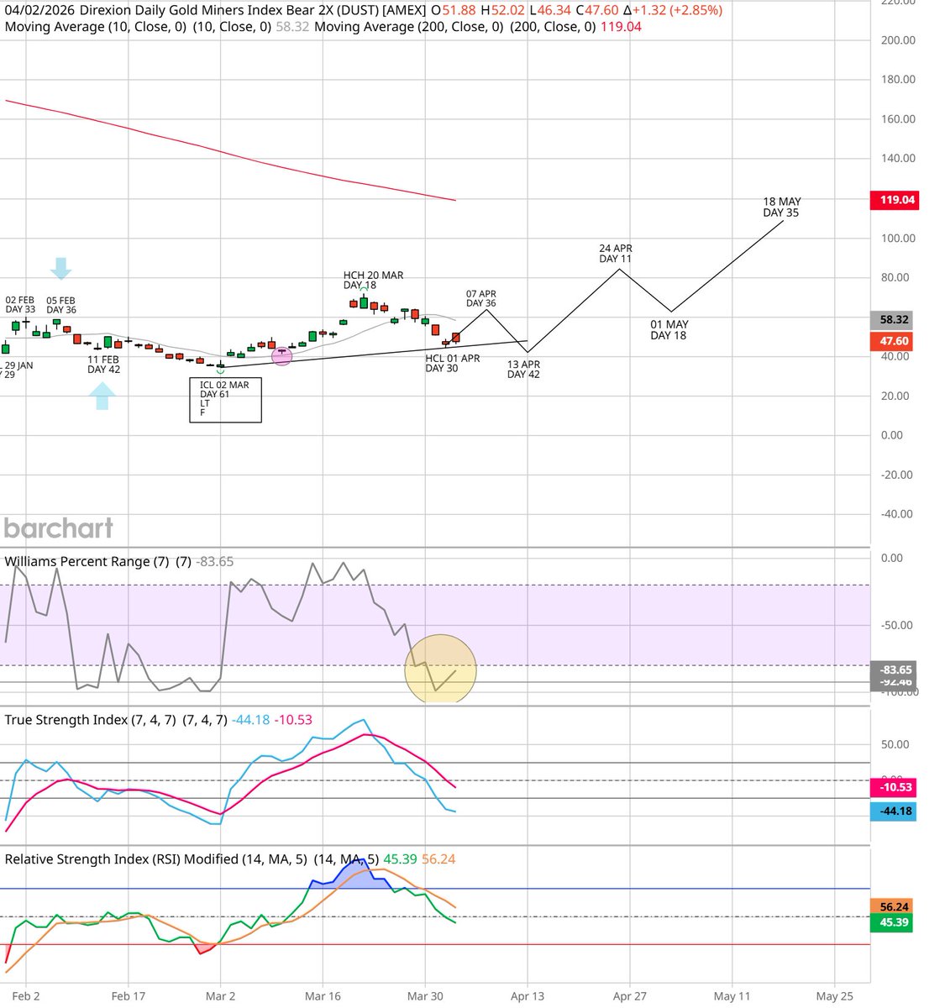Click the May 11 date on time axis
Screen dimensions: 929x1008
coord(732,996)
